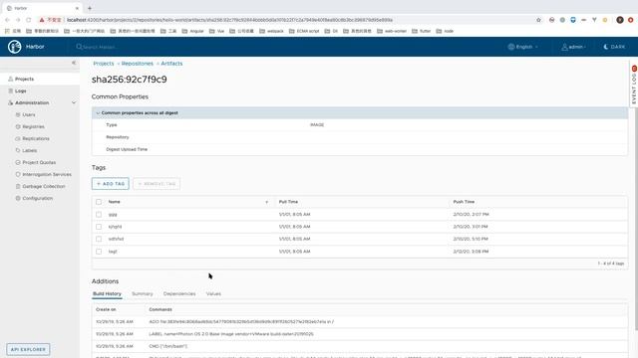Check the third tag row checkbox
Screen dimensions: 638x358
[99, 239]
